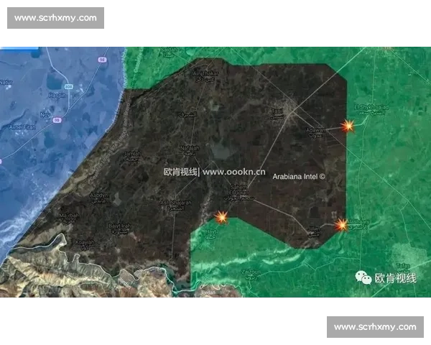Click the Koayah village label
The height and width of the screenshot is (345, 431).
[85, 245]
